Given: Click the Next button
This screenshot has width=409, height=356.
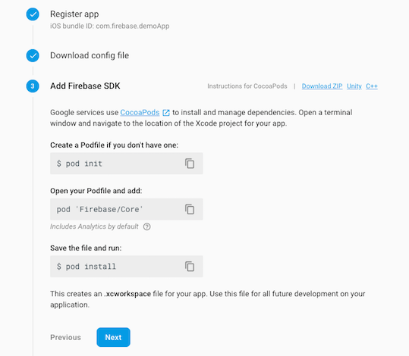Looking at the screenshot, I should pos(113,337).
